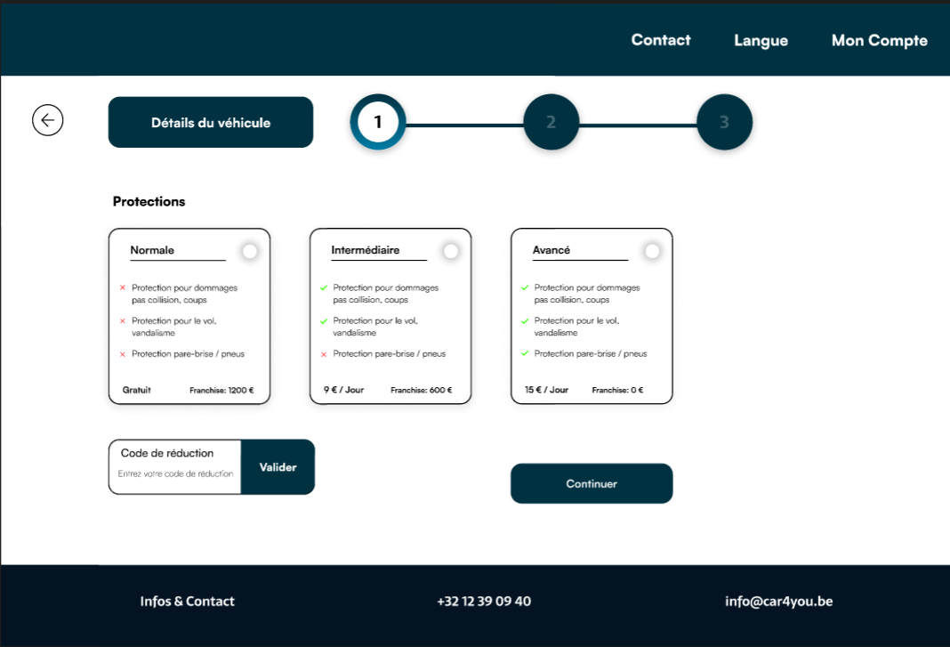Screen dimensions: 950x647
Task: Click the Infos & Contact footer link
Action: pyautogui.click(x=187, y=602)
